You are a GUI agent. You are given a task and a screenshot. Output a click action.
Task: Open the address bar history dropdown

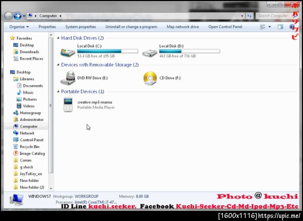pyautogui.click(x=242, y=16)
